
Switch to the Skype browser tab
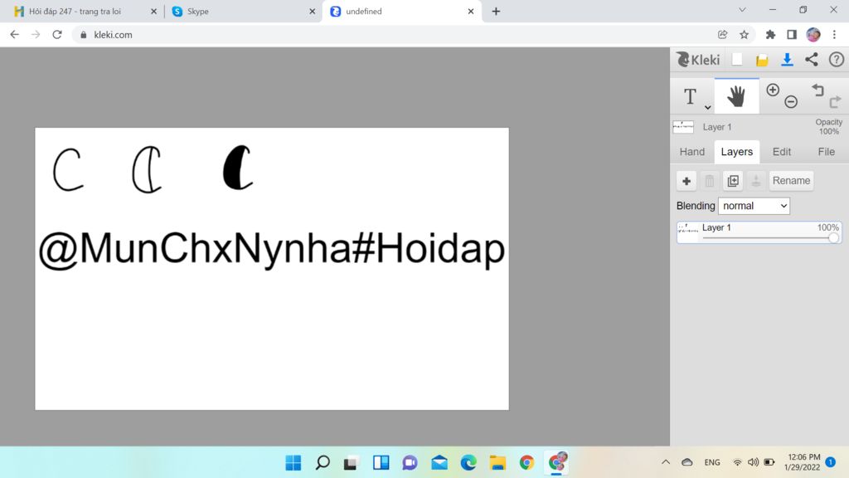coord(242,11)
